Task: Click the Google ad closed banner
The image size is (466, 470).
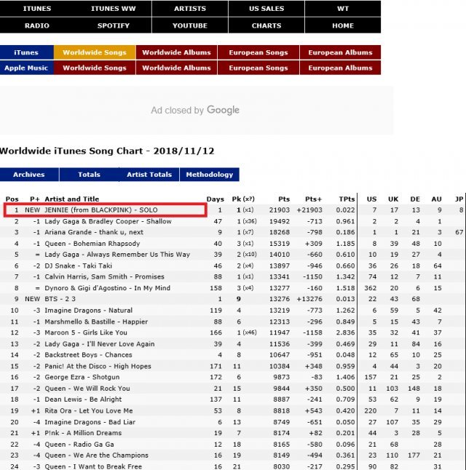Action: click(195, 111)
